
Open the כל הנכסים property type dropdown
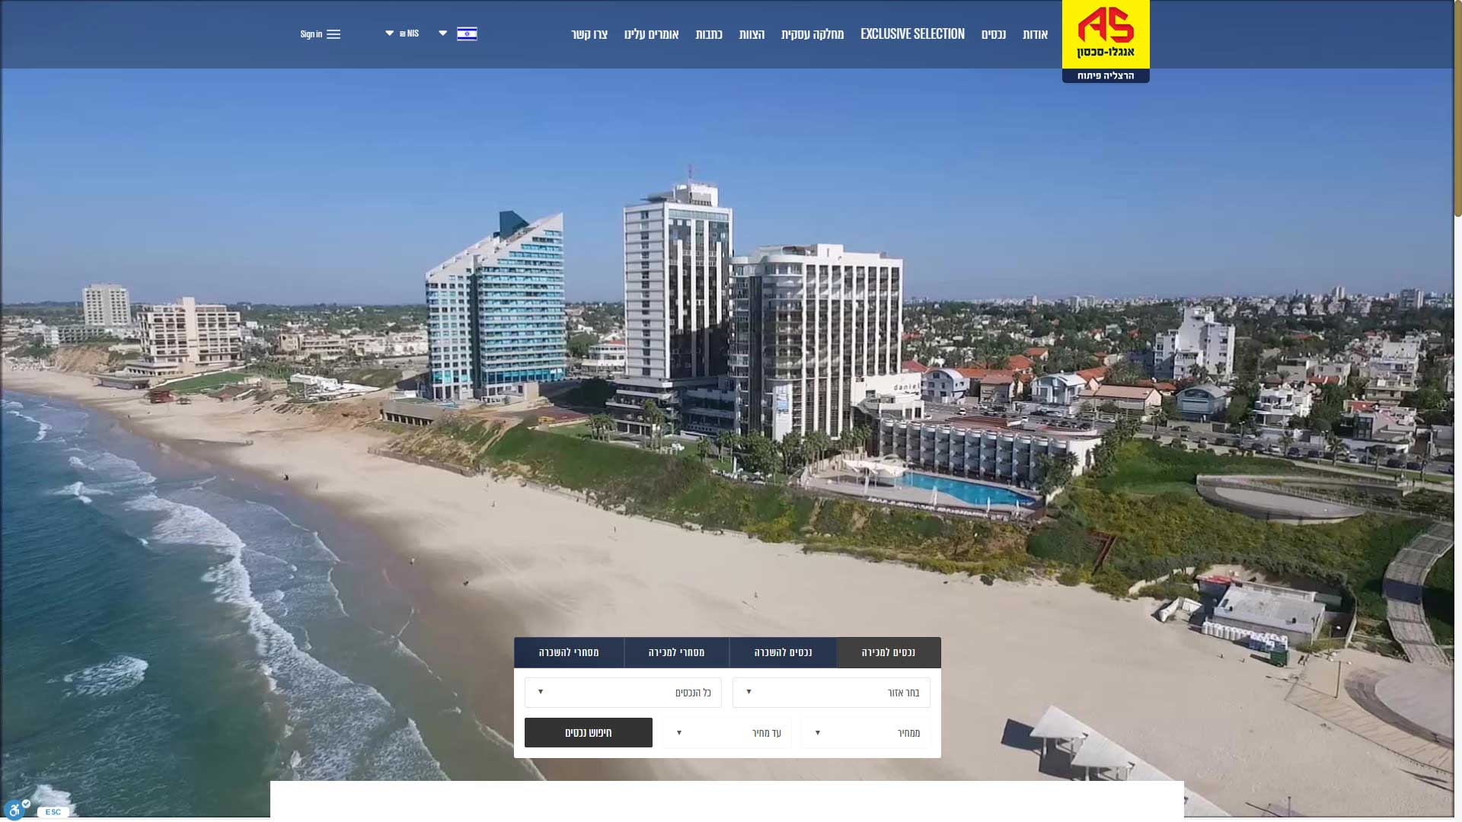click(x=623, y=693)
